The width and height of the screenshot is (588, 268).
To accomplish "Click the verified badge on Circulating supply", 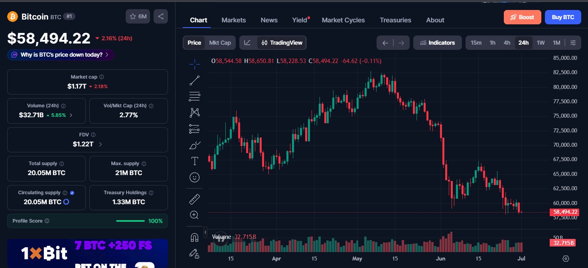I will pyautogui.click(x=72, y=193).
